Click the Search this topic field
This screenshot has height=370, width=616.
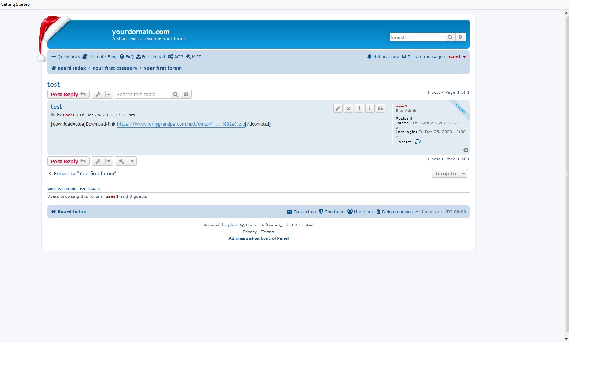pos(143,95)
